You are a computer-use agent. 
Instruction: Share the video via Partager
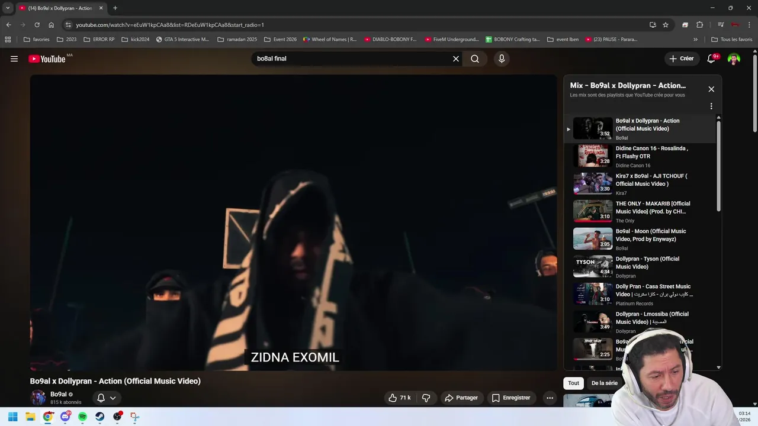click(x=461, y=398)
